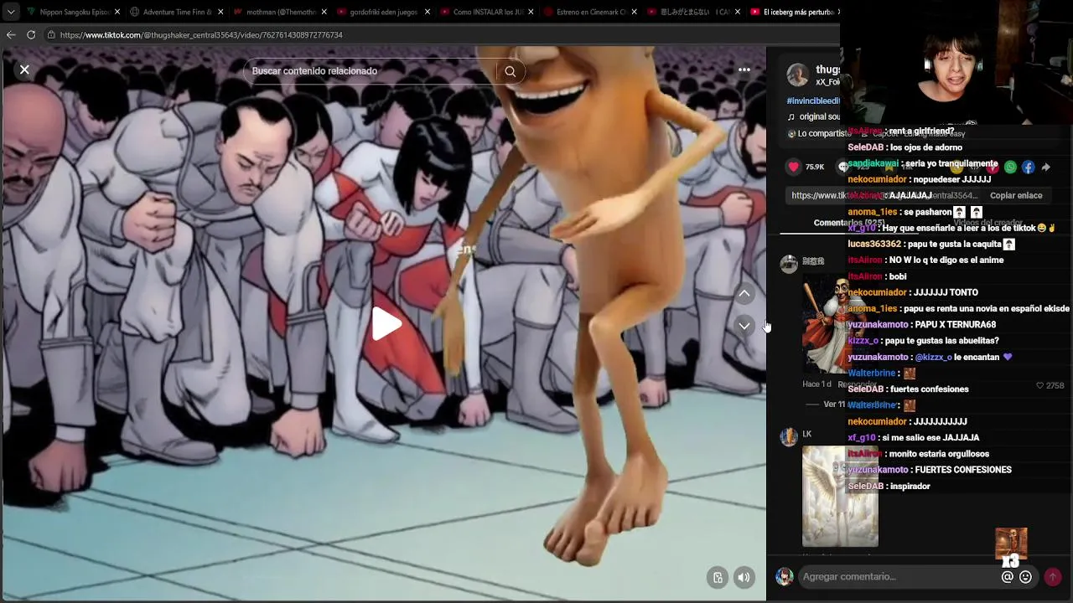1073x603 pixels.
Task: Switch to the 'Como INSTALAR los JUE' browser tab
Action: click(486, 13)
